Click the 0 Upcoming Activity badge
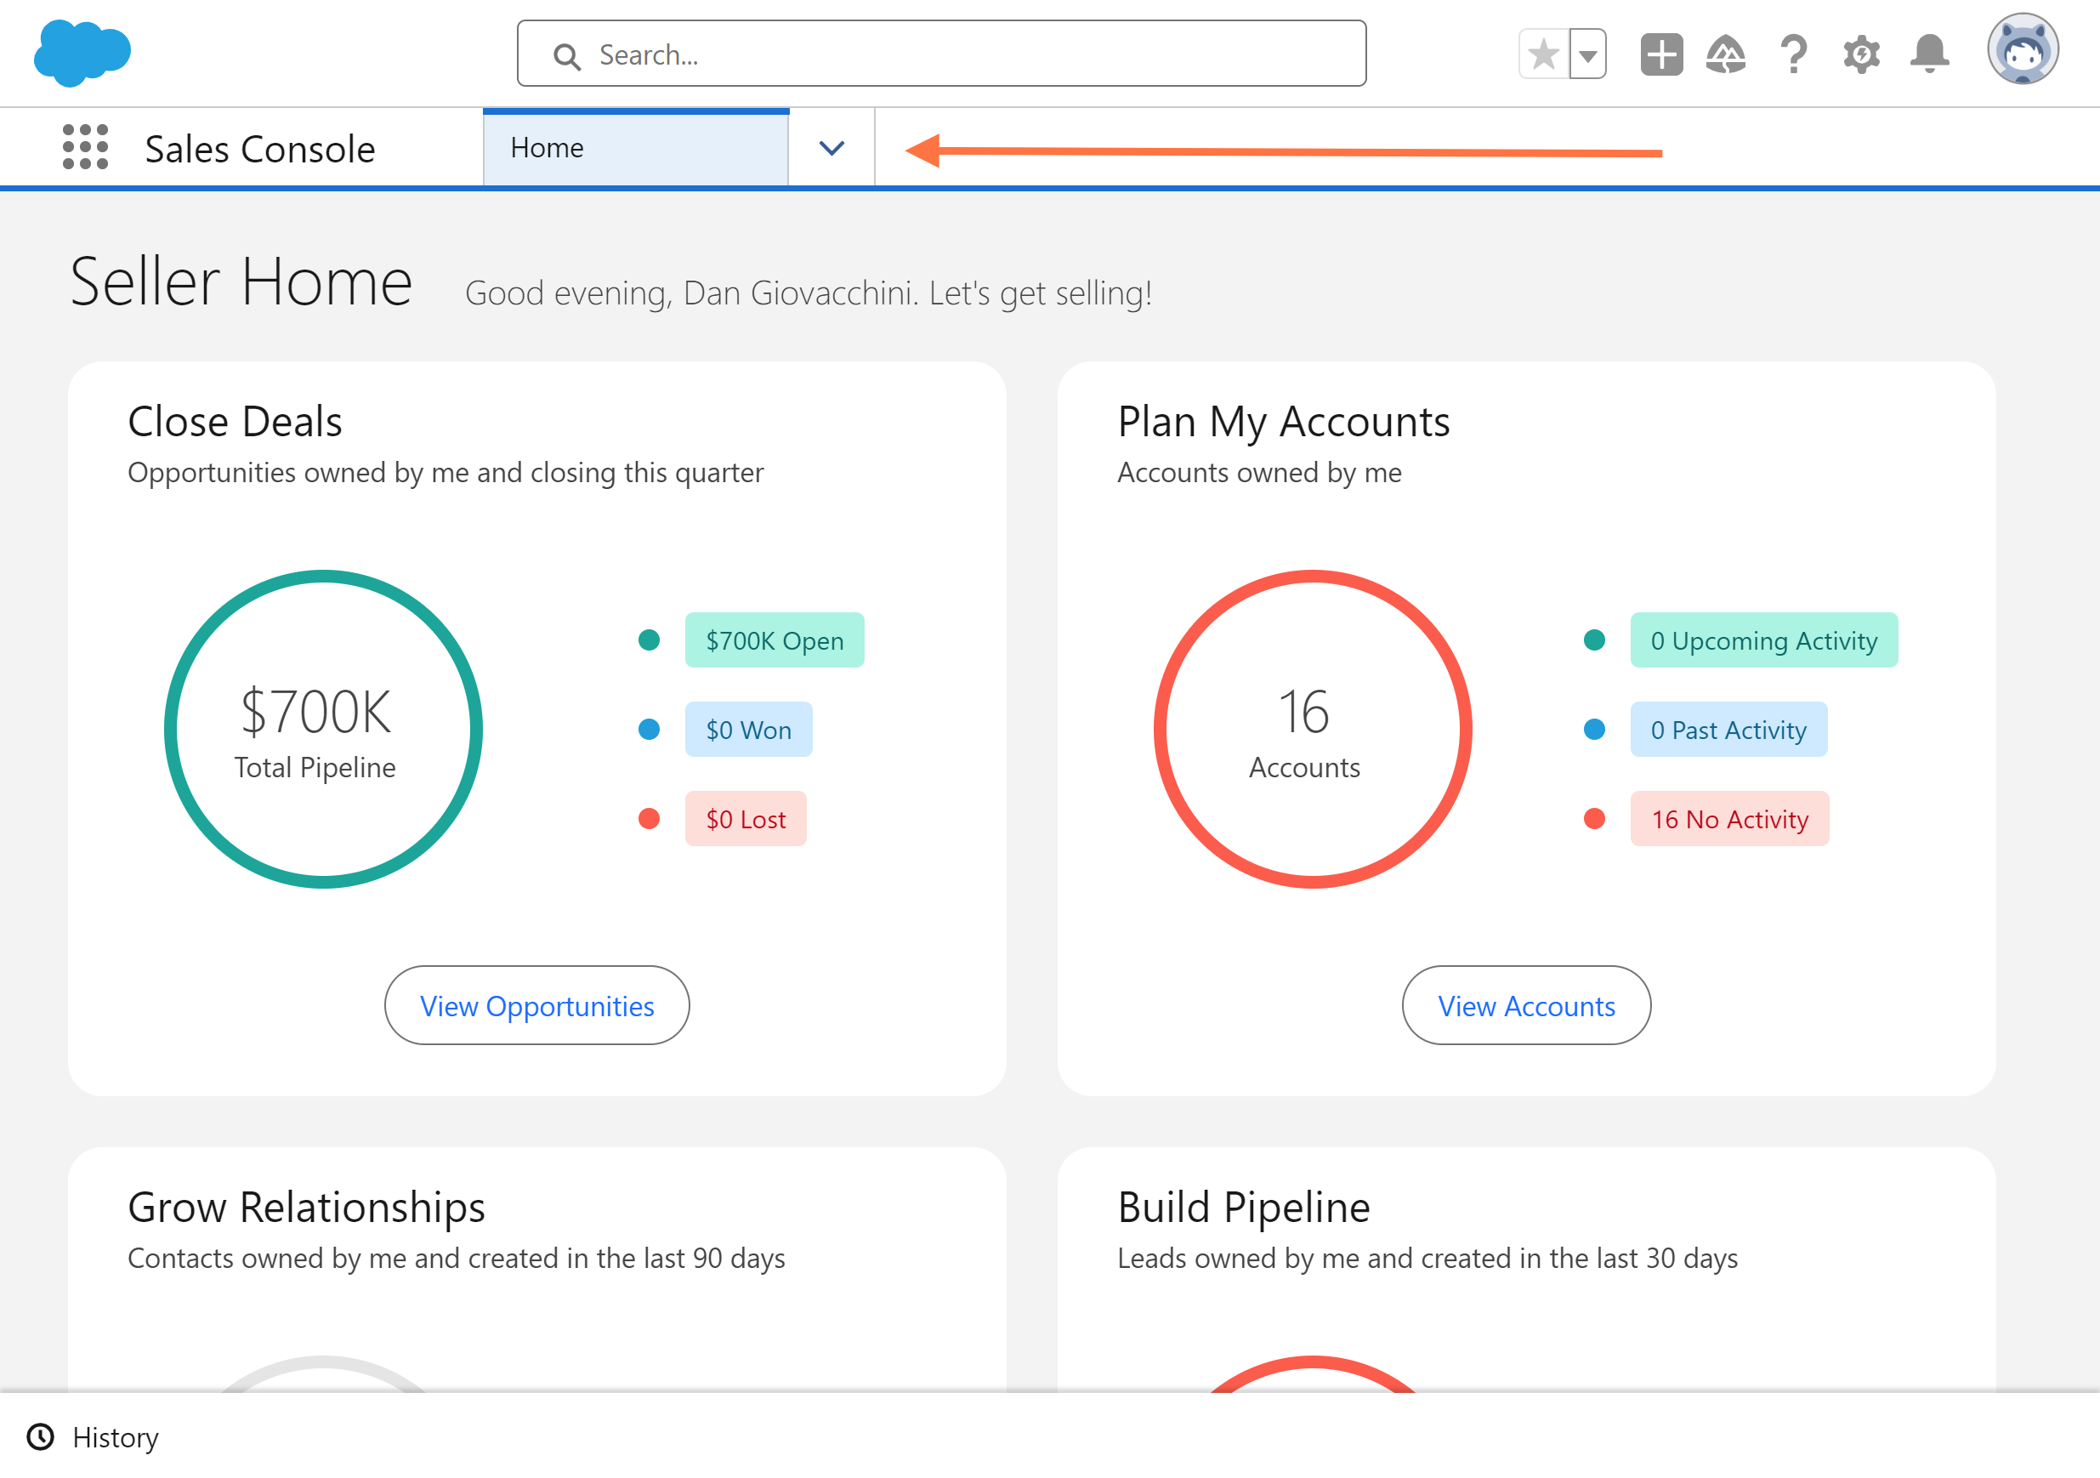The image size is (2100, 1478). click(x=1764, y=641)
